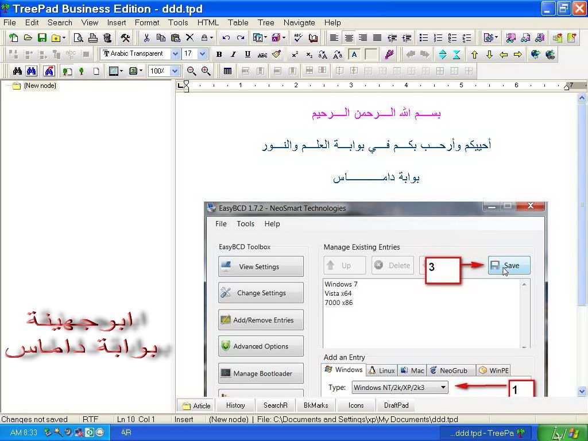Select the (New node) tree item
Image resolution: width=588 pixels, height=441 pixels.
tap(40, 86)
